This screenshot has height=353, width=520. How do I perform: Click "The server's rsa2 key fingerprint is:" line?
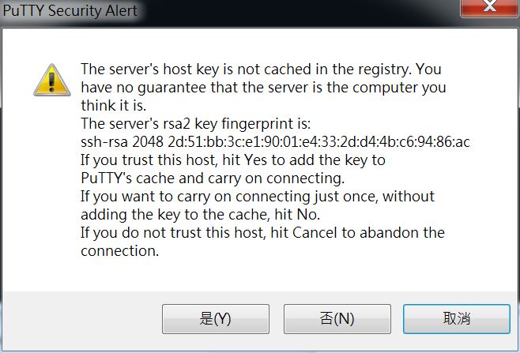click(x=196, y=124)
